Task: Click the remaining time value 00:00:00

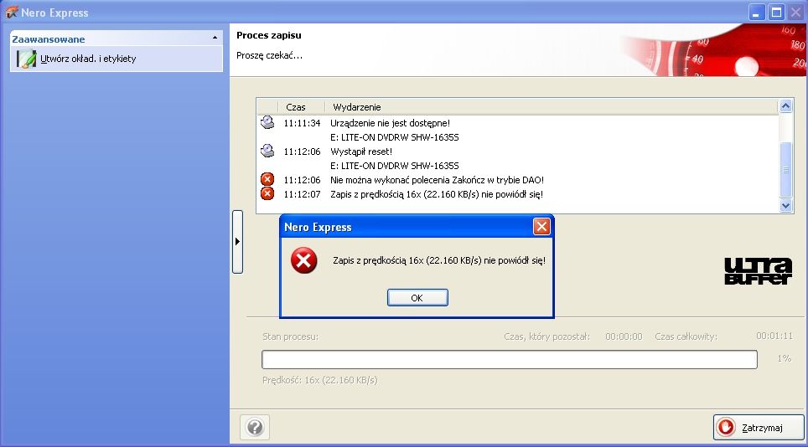Action: pyautogui.click(x=624, y=337)
